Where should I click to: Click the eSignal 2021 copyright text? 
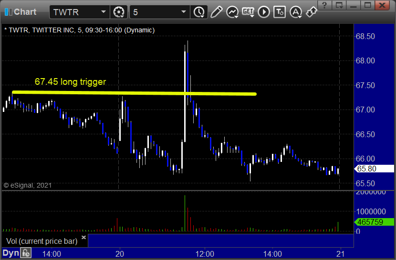[28, 185]
